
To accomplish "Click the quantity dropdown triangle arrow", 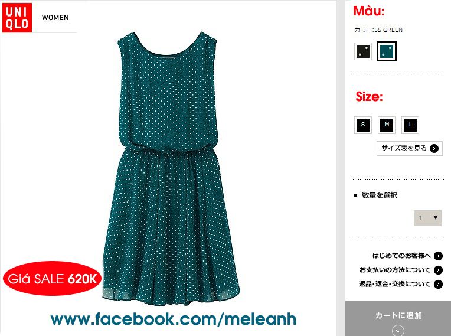I will tap(436, 218).
